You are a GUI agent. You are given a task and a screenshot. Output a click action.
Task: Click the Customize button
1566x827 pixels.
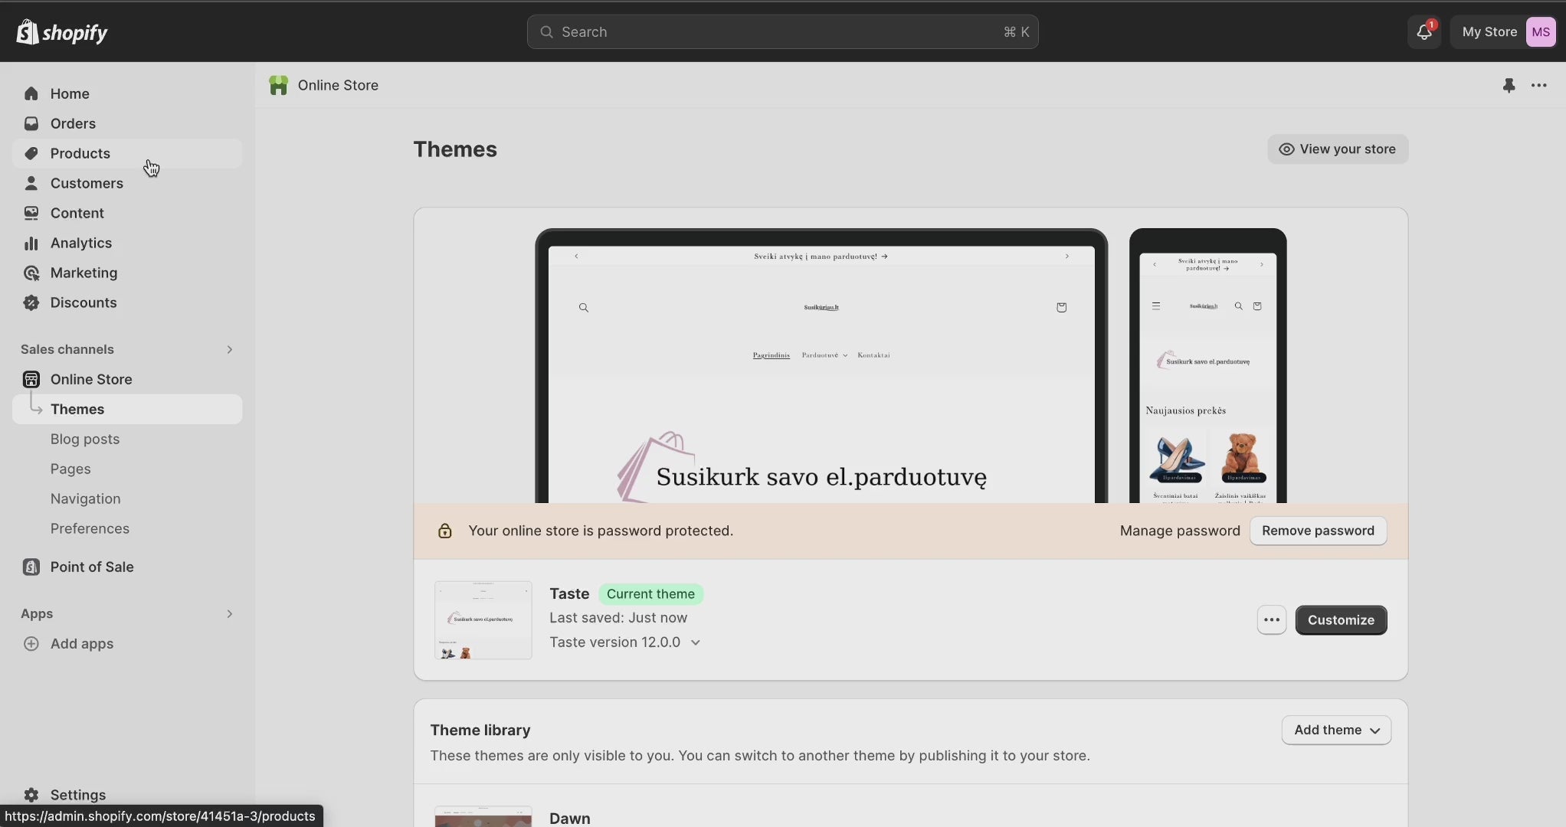(1340, 620)
